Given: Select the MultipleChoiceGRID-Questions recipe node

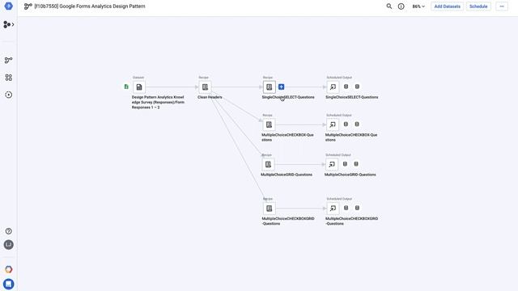Looking at the screenshot, I should (x=268, y=164).
